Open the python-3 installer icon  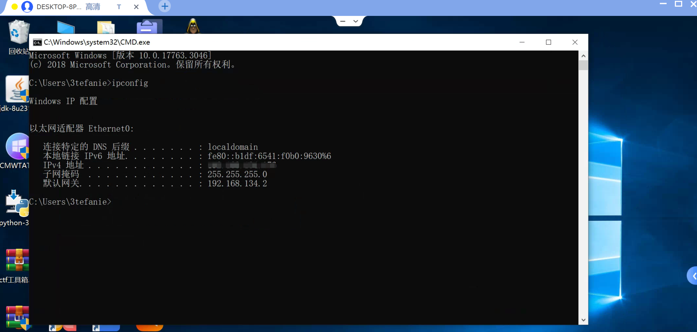click(x=16, y=204)
